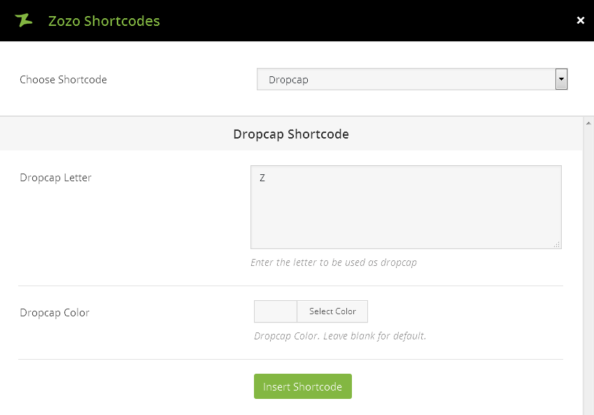This screenshot has height=415, width=594.
Task: Close the Zozo Shortcodes dialog
Action: [580, 20]
